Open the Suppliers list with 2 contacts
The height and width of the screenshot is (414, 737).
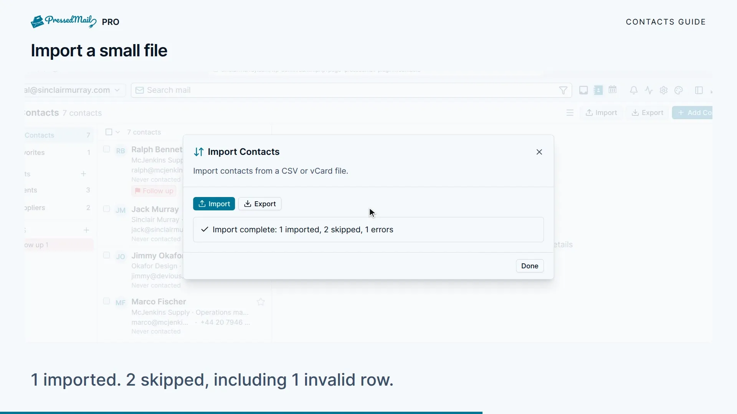59,208
